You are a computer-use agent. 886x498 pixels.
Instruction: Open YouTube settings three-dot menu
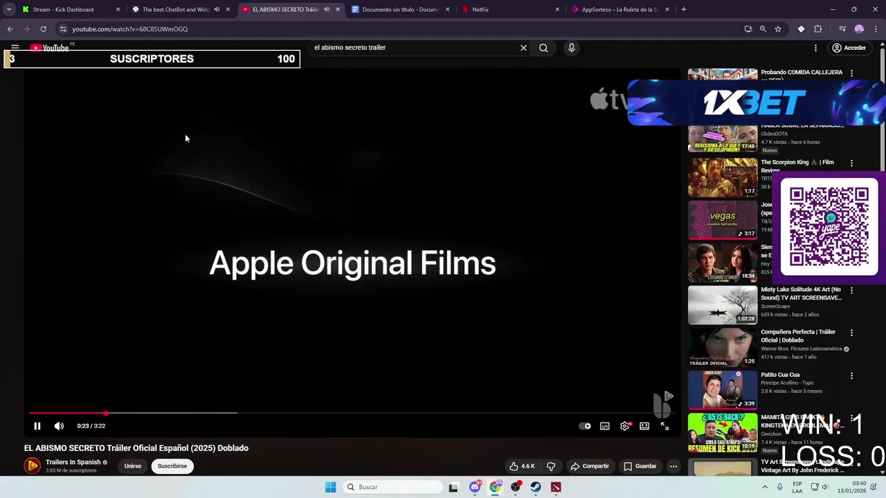click(x=815, y=48)
